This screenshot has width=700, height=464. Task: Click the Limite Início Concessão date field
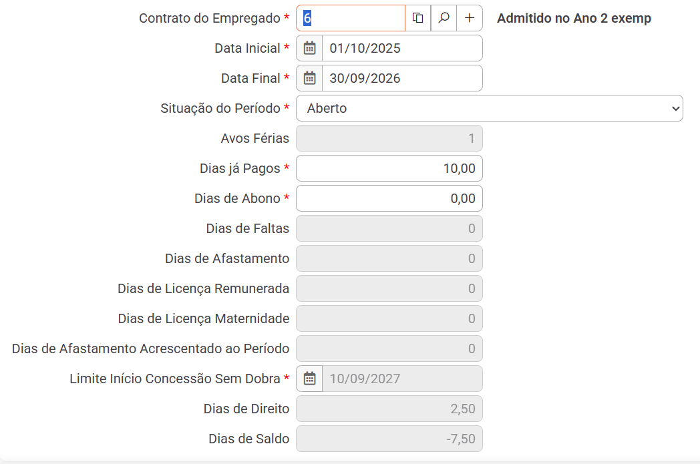click(x=401, y=379)
